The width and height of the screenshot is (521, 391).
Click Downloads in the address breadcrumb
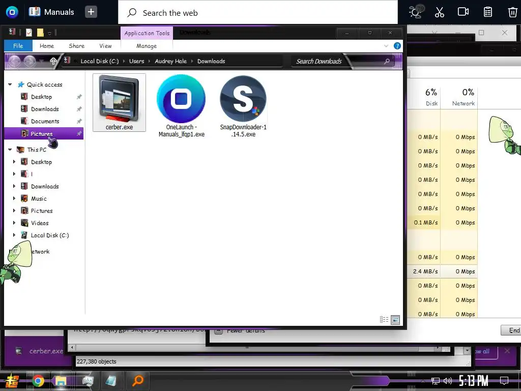click(x=211, y=61)
